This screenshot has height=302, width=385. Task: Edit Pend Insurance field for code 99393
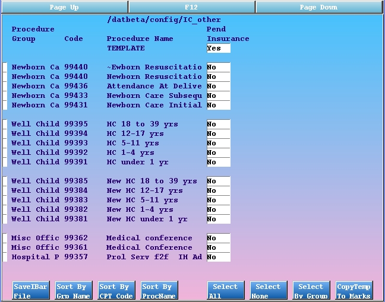click(219, 143)
